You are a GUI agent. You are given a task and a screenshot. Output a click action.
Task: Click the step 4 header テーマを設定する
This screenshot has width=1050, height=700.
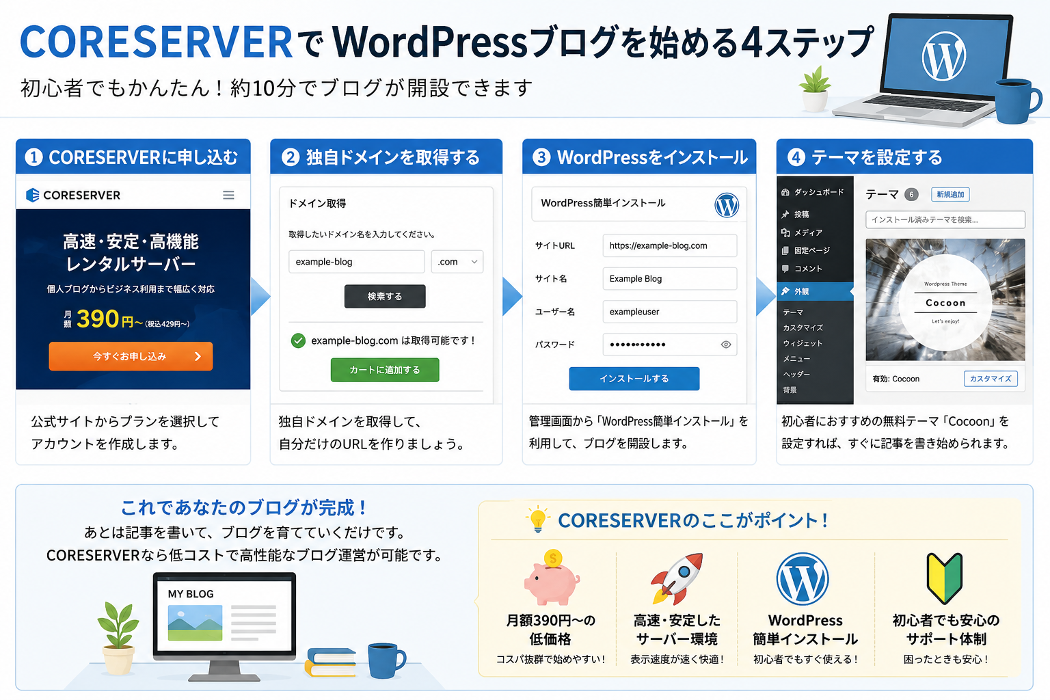(x=904, y=157)
